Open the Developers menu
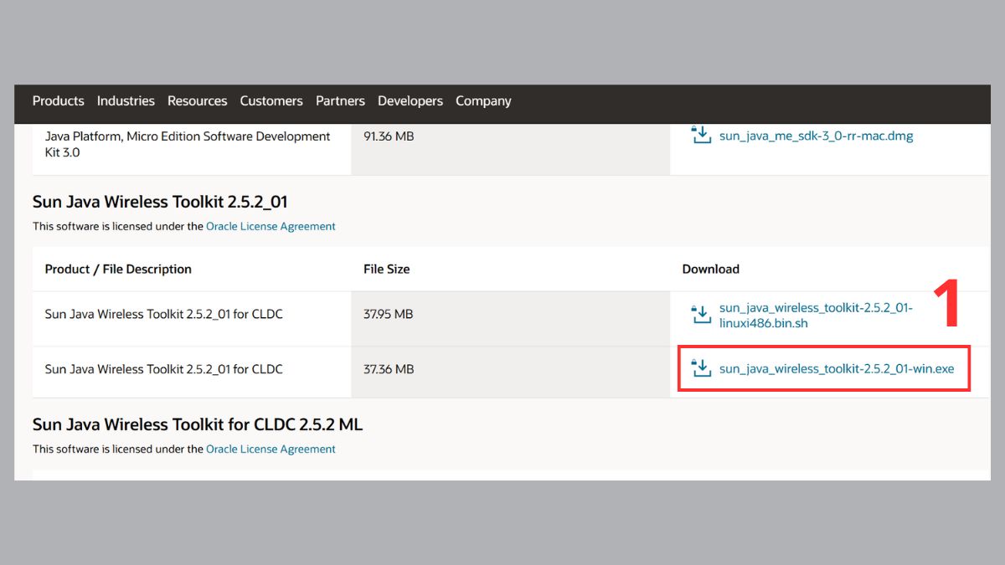1005x565 pixels. point(410,101)
